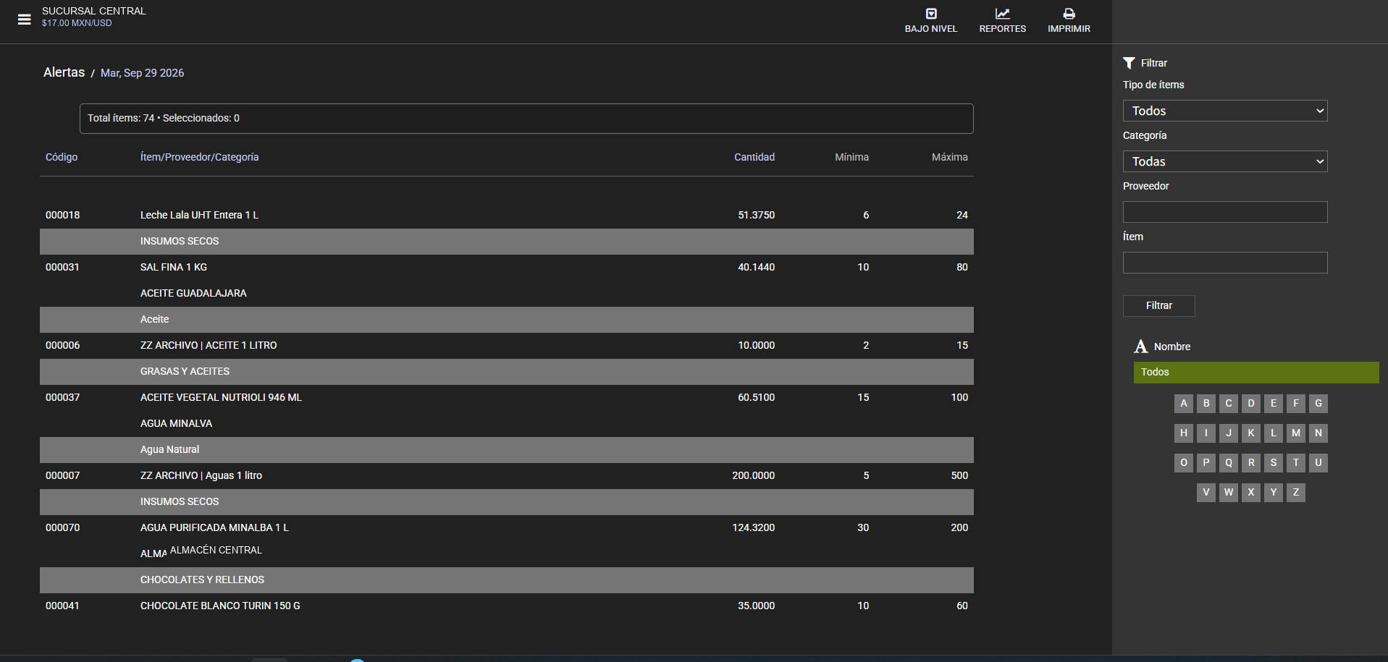Screen dimensions: 1388x662
Task: Filter names by letter H
Action: click(1184, 433)
